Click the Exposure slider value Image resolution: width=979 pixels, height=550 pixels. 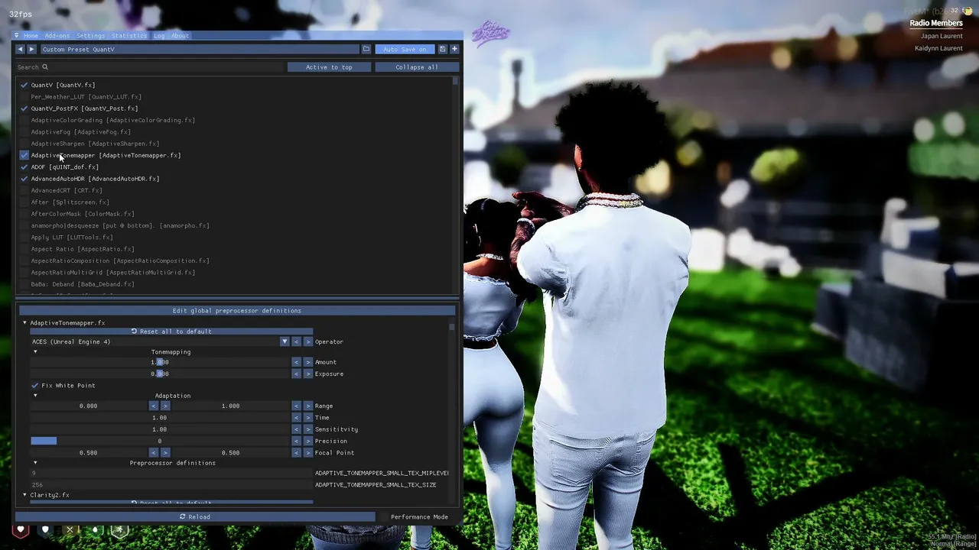(x=160, y=374)
